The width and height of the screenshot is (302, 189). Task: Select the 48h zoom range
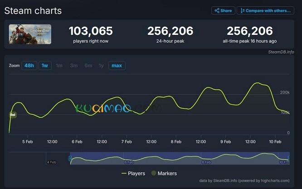[29, 66]
